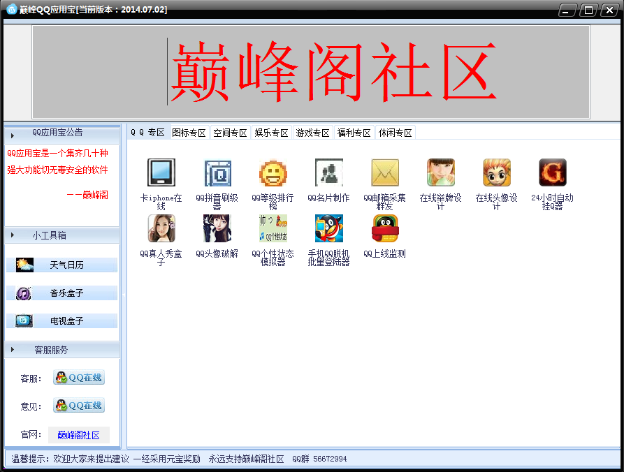Click the weather icon beside 天气日历

click(24, 265)
